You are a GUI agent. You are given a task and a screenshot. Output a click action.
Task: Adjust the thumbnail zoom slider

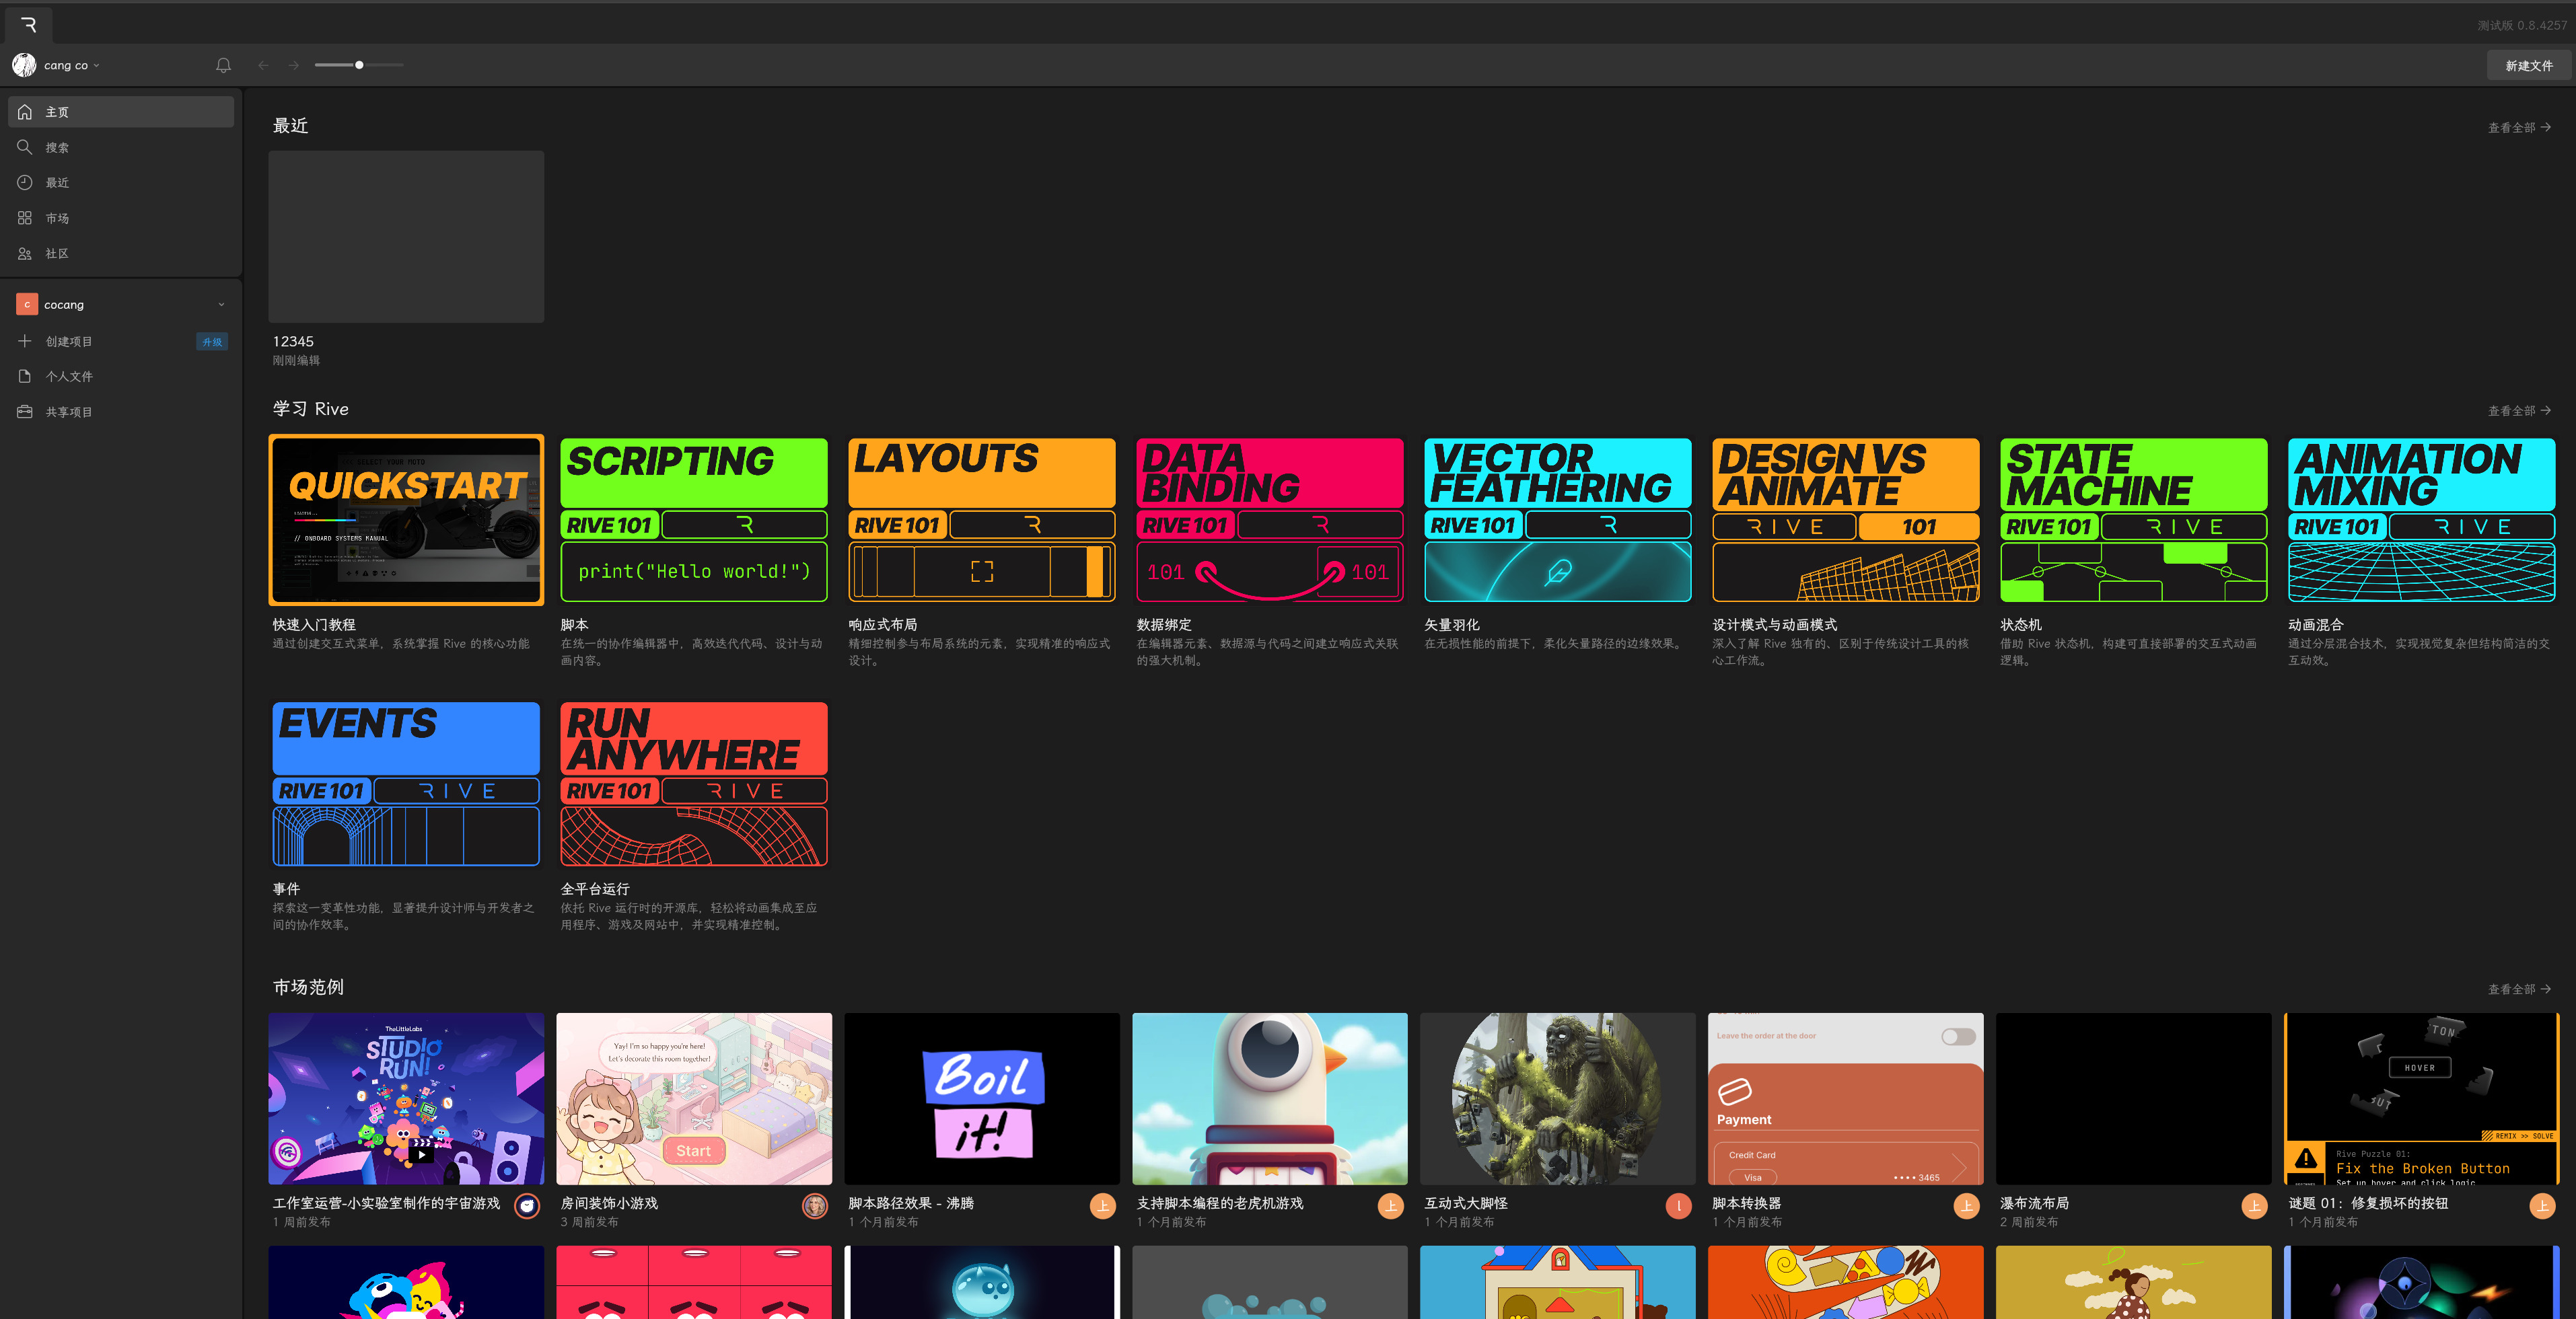pyautogui.click(x=359, y=65)
